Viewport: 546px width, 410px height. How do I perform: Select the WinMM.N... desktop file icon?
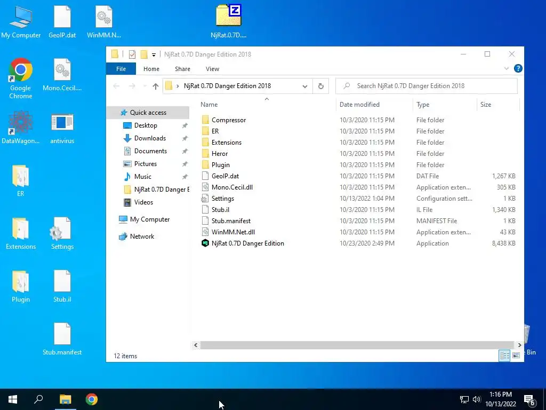coord(104,21)
